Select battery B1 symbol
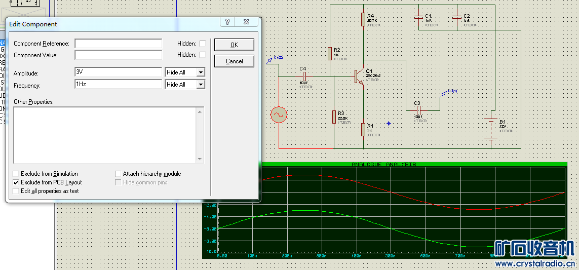579x270 pixels. [x=491, y=129]
